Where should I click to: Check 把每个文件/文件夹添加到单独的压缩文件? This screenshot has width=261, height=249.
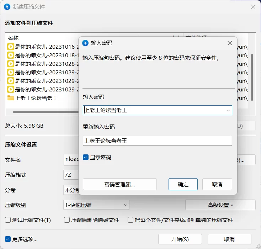pyautogui.click(x=130, y=220)
